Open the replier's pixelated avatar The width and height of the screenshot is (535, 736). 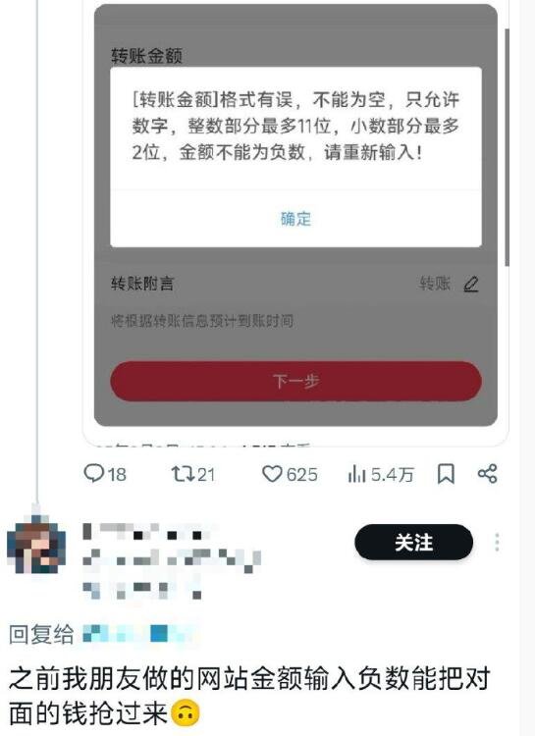(x=36, y=545)
